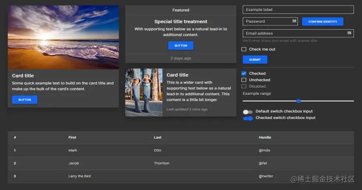Image resolution: width=362 pixels, height=190 pixels.
Task: Click inside the Password text field
Action: pyautogui.click(x=267, y=21)
